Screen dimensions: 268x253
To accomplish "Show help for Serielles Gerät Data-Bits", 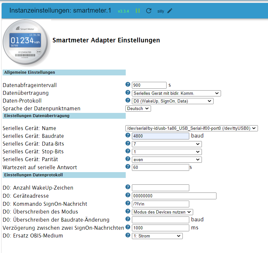I will [x=128, y=143].
